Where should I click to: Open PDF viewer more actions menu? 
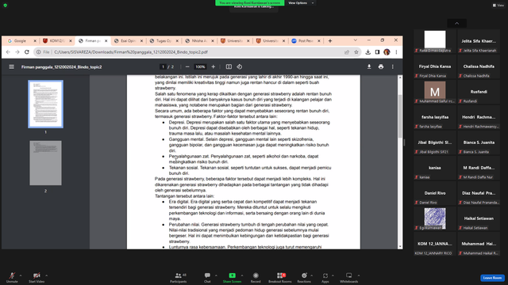pyautogui.click(x=393, y=66)
